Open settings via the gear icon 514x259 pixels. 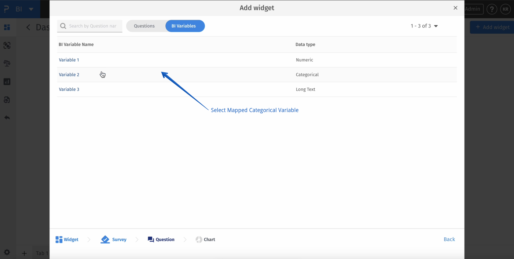(7, 252)
